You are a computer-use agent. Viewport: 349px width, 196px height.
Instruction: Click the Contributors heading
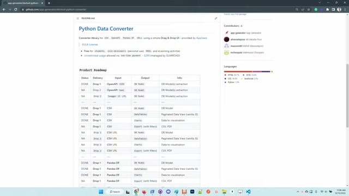231,26
